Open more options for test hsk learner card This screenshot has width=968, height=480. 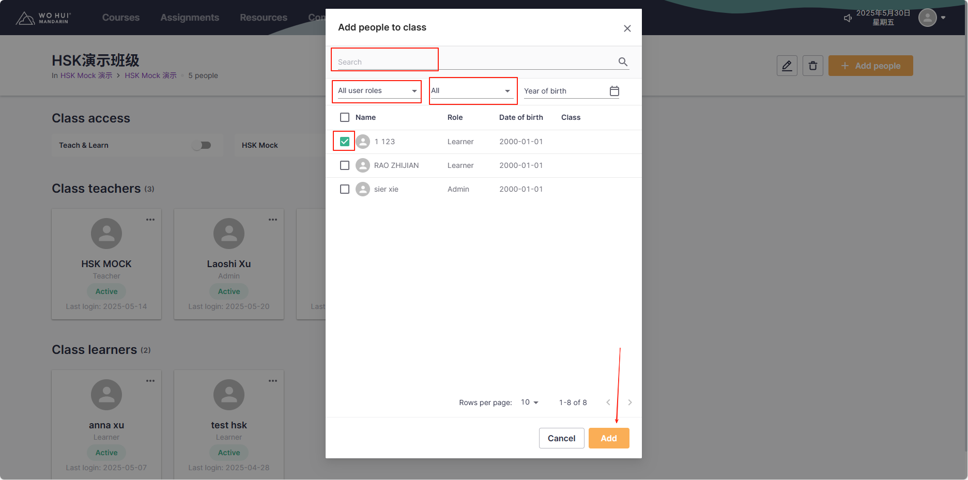pyautogui.click(x=272, y=381)
